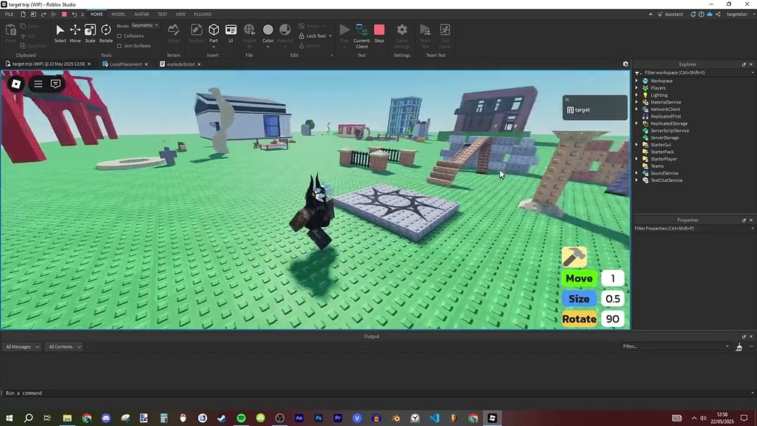Expand the Workspace tree item
Screen dimensions: 757x426
point(637,81)
